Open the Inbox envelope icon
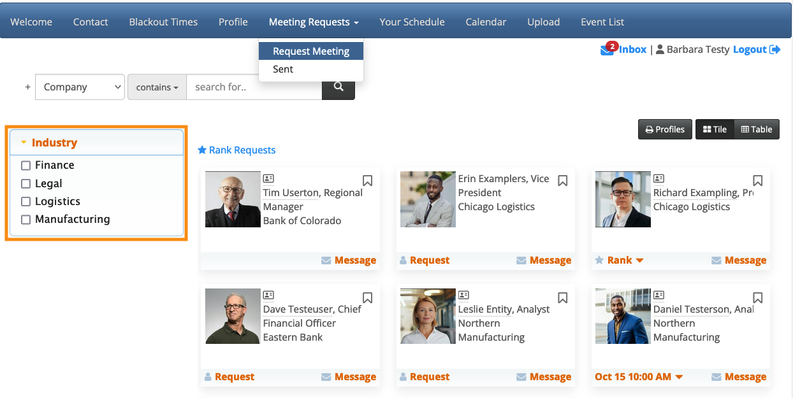 tap(607, 50)
